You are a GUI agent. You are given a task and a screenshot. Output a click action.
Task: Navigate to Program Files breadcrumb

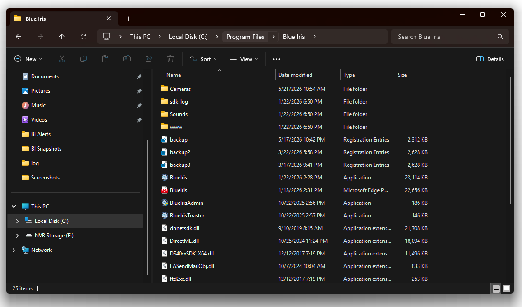[x=245, y=37]
